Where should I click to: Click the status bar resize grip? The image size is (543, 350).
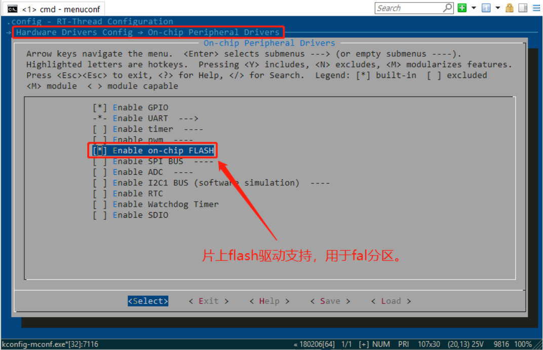pos(538,345)
